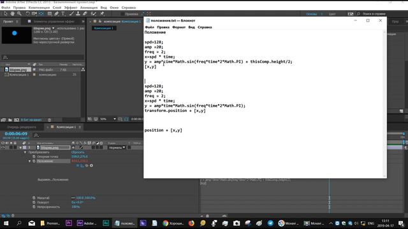Screen dimensions: 408x229
Task: Open the expression language menu arrow
Action: pyautogui.click(x=91, y=165)
